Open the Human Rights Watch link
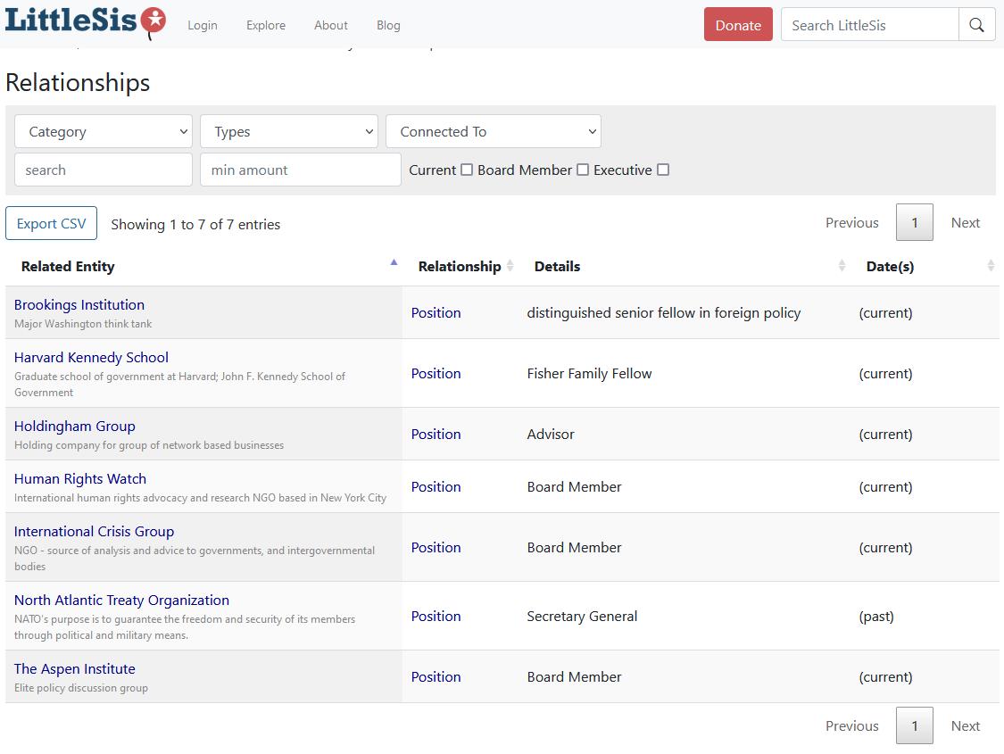 coord(80,479)
